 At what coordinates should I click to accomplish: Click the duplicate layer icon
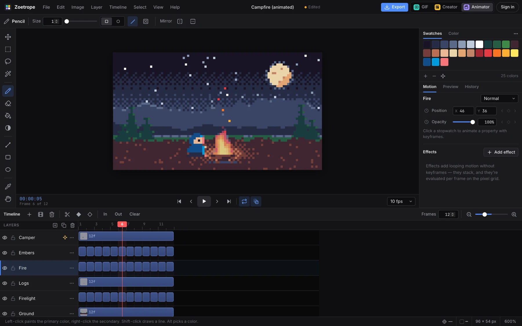click(x=64, y=225)
